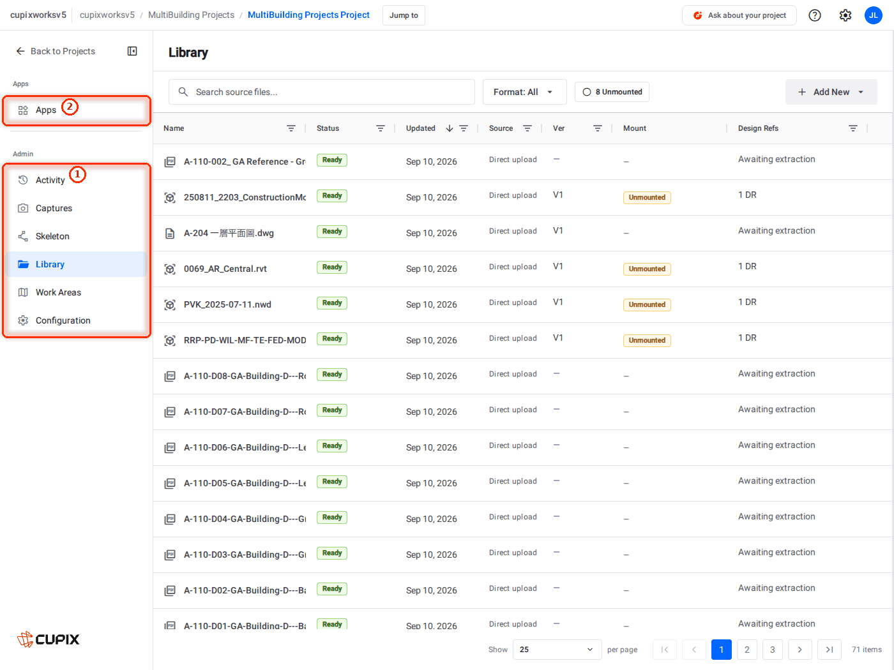This screenshot has width=894, height=670.
Task: Go to pagination page 3
Action: (773, 650)
